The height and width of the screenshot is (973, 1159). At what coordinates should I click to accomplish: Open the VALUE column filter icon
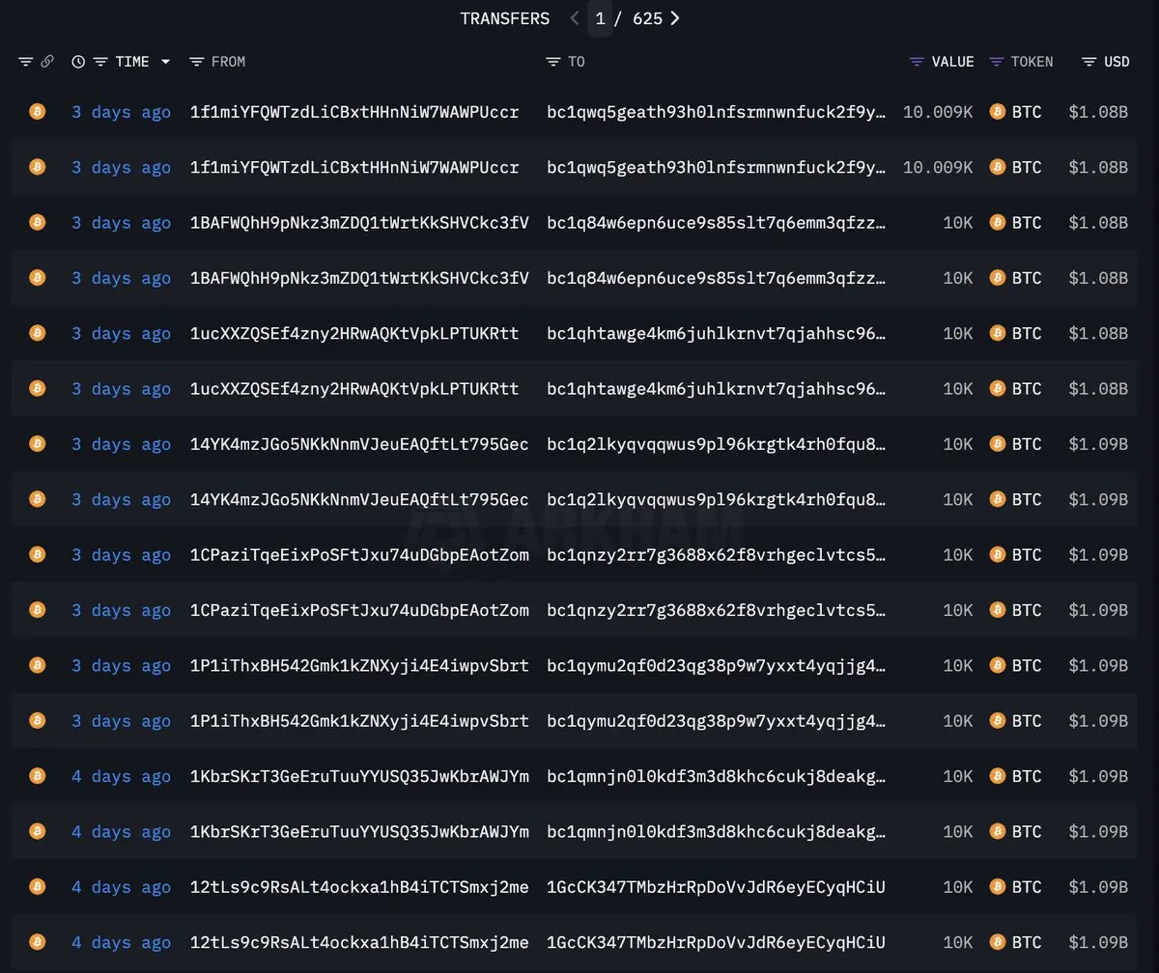tap(917, 62)
